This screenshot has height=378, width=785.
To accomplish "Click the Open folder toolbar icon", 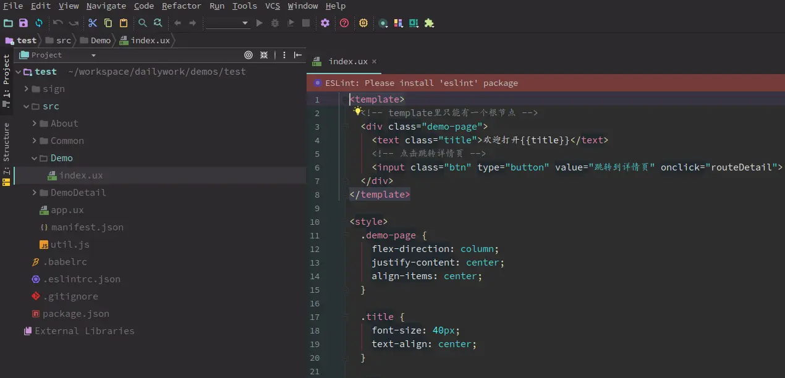I will coord(8,23).
